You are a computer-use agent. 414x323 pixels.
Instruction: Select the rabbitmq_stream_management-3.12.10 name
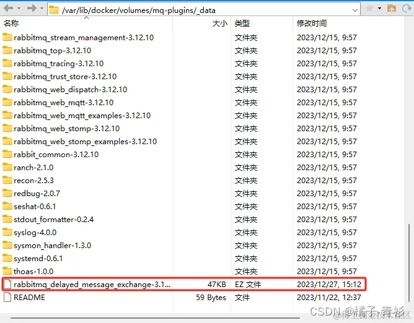[84, 38]
